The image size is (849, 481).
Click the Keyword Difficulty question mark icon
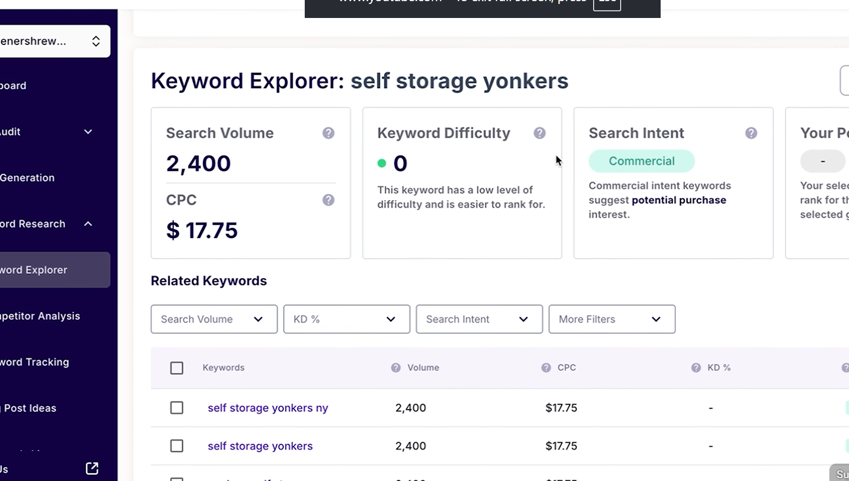pos(540,133)
